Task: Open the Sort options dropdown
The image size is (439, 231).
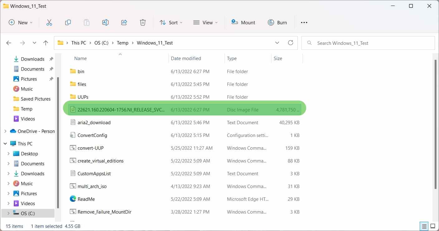Action: tap(171, 22)
